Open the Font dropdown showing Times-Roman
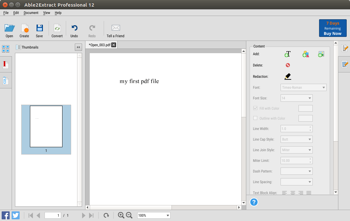This screenshot has width=350, height=221. (303, 87)
